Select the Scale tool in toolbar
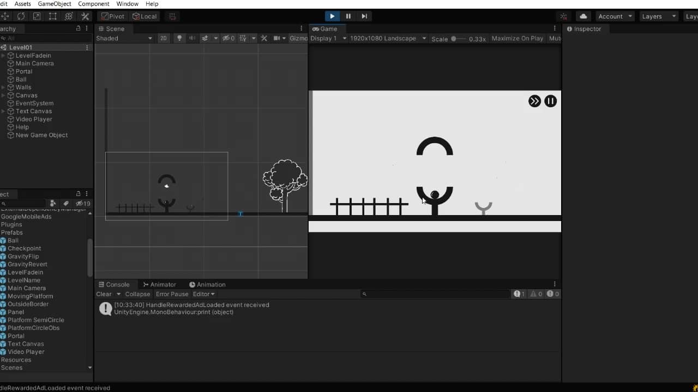Screen dimensions: 698x392 [x=37, y=16]
